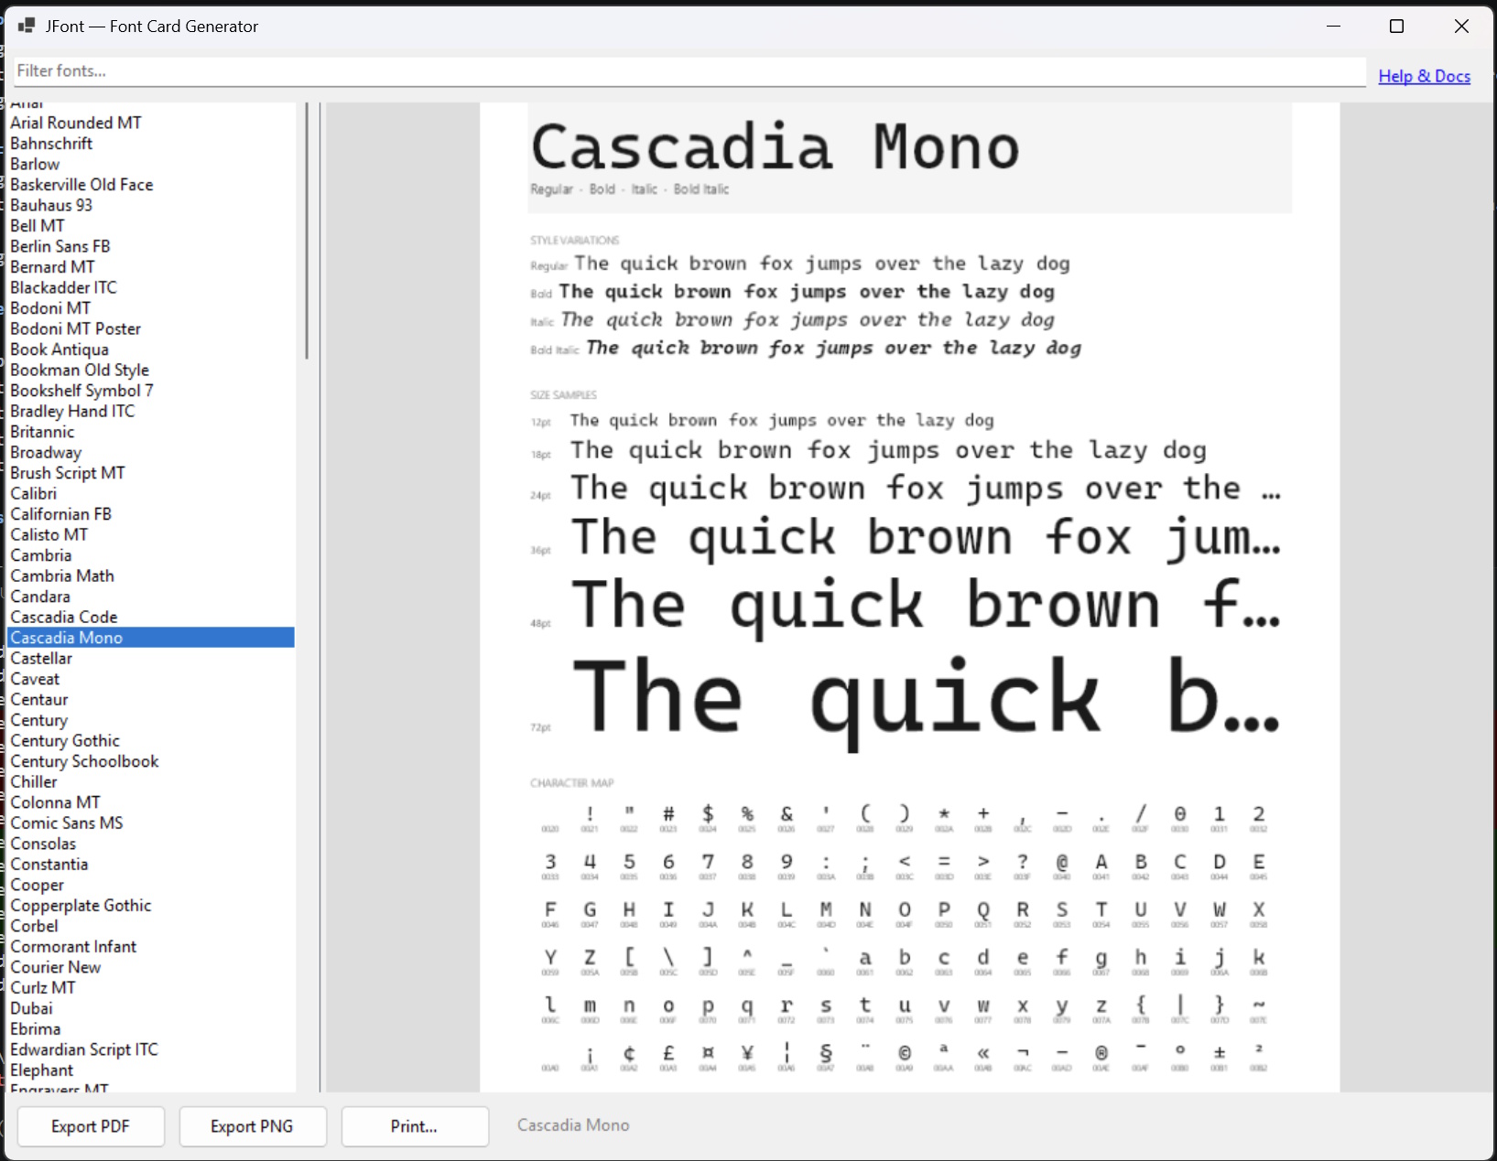The image size is (1497, 1161).
Task: Open the Print dialog button
Action: (x=414, y=1126)
